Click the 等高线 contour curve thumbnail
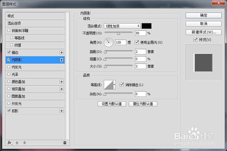The image size is (227, 151). (109, 85)
